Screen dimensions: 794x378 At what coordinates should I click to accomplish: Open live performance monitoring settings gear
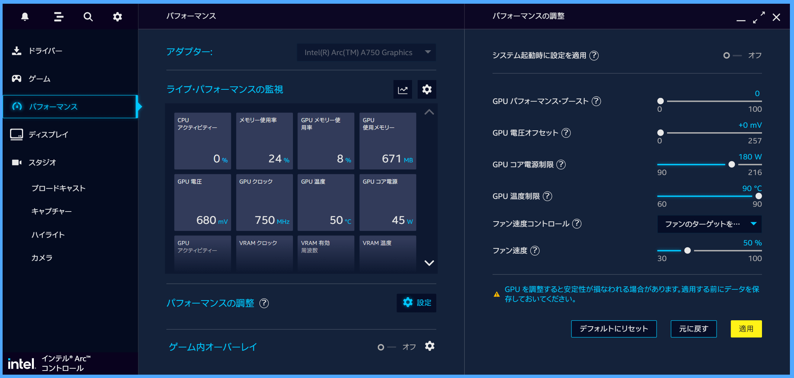(x=427, y=90)
